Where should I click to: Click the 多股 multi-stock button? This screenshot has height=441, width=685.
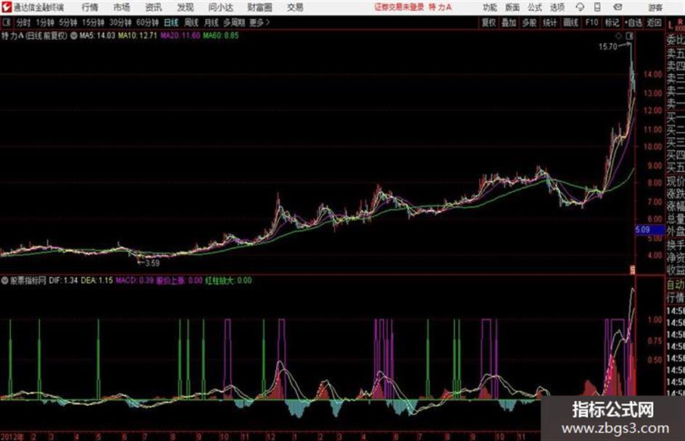click(529, 22)
